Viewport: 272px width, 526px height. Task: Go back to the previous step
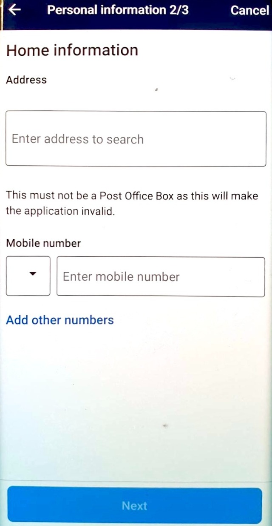pos(15,10)
